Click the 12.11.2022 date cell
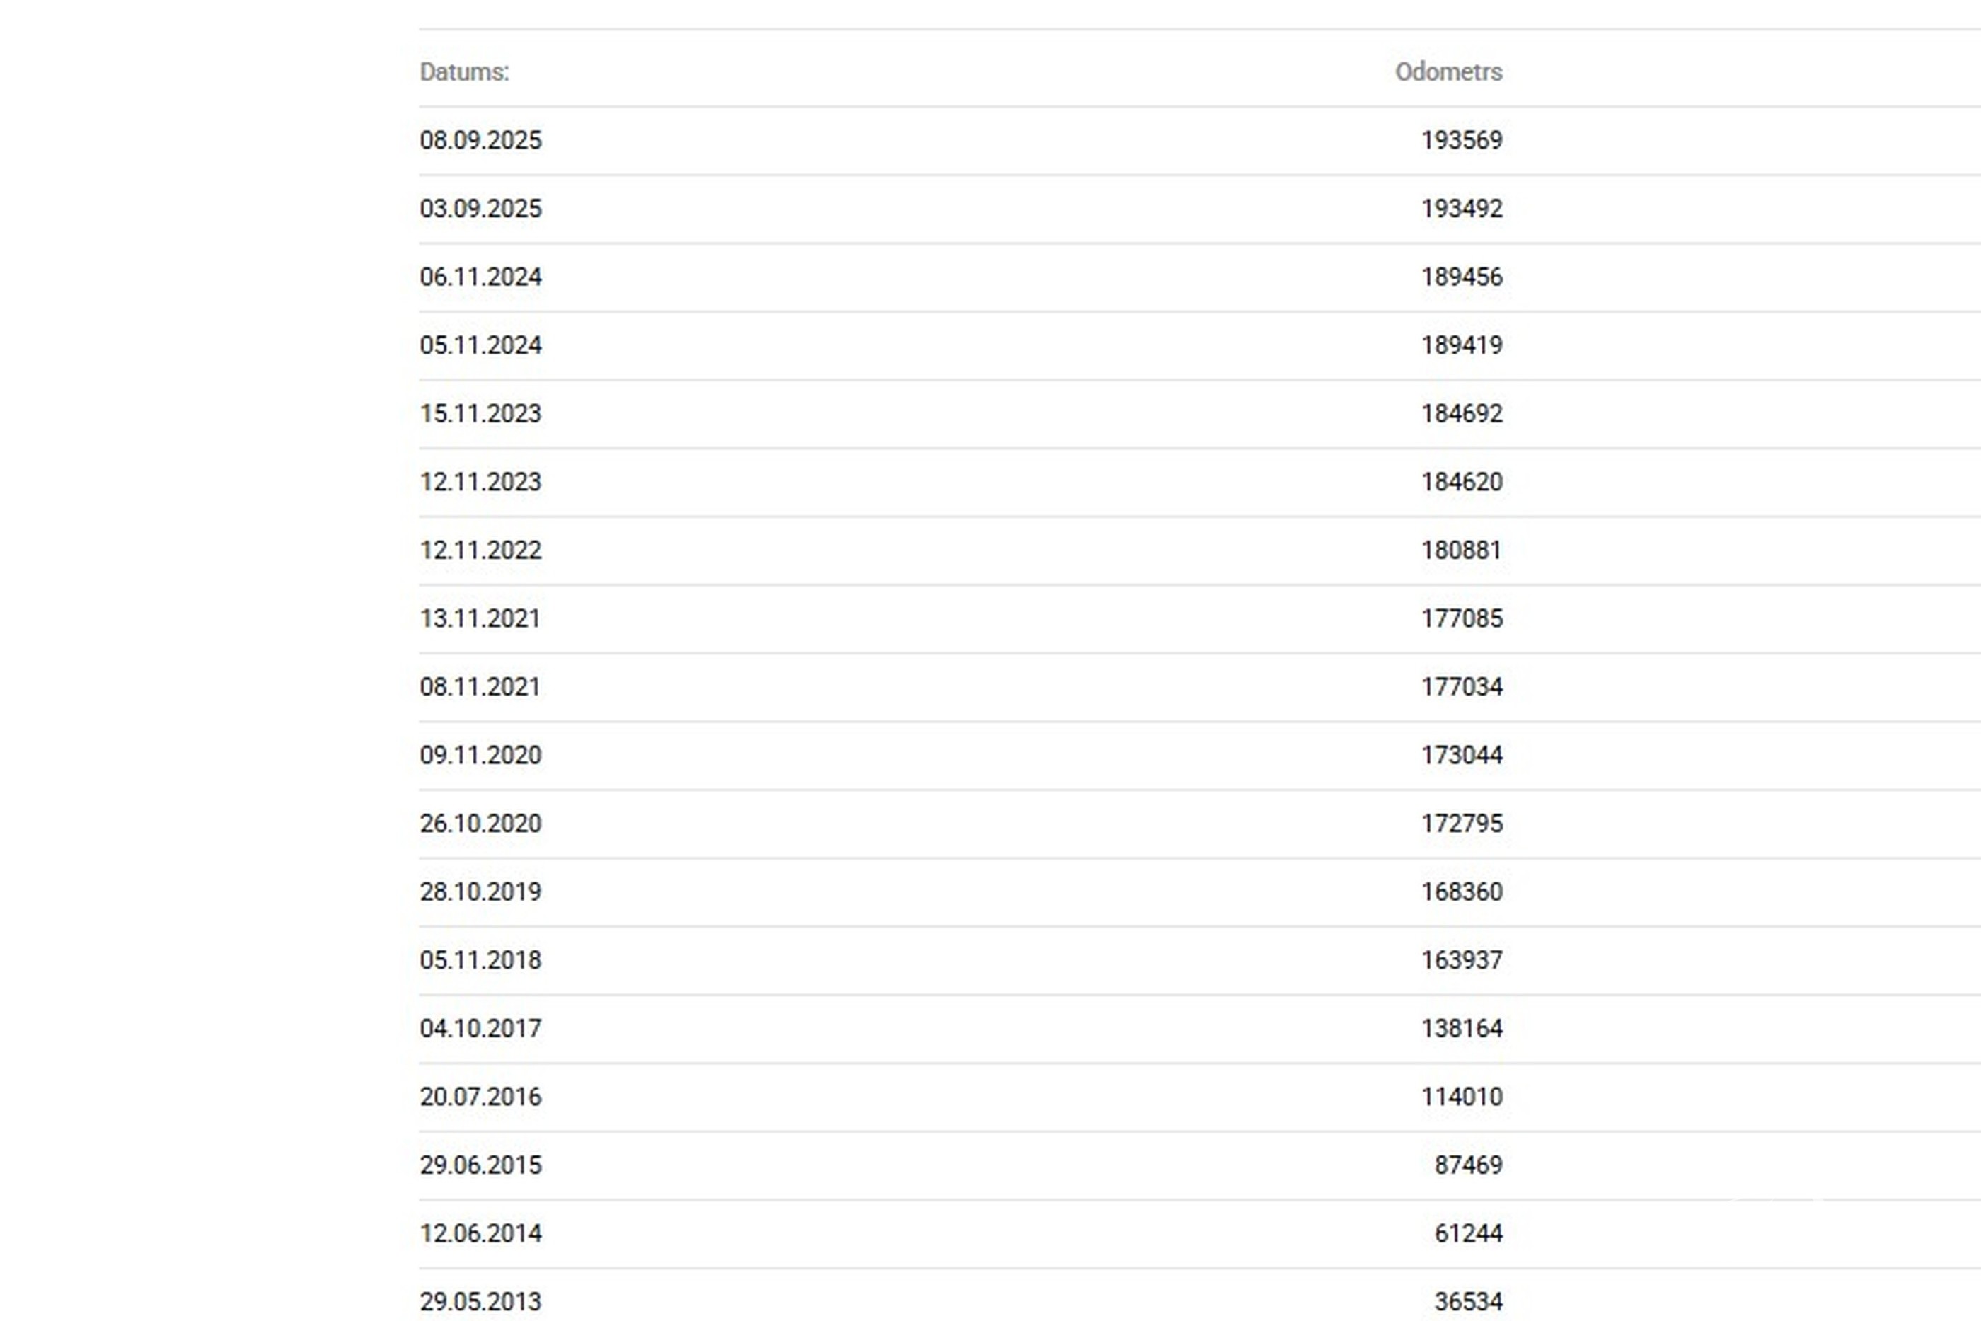Screen dimensions: 1981x1321 [x=480, y=550]
